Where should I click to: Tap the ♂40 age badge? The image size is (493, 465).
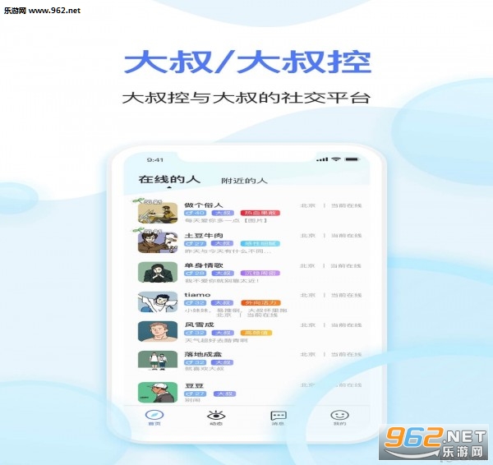(196, 213)
